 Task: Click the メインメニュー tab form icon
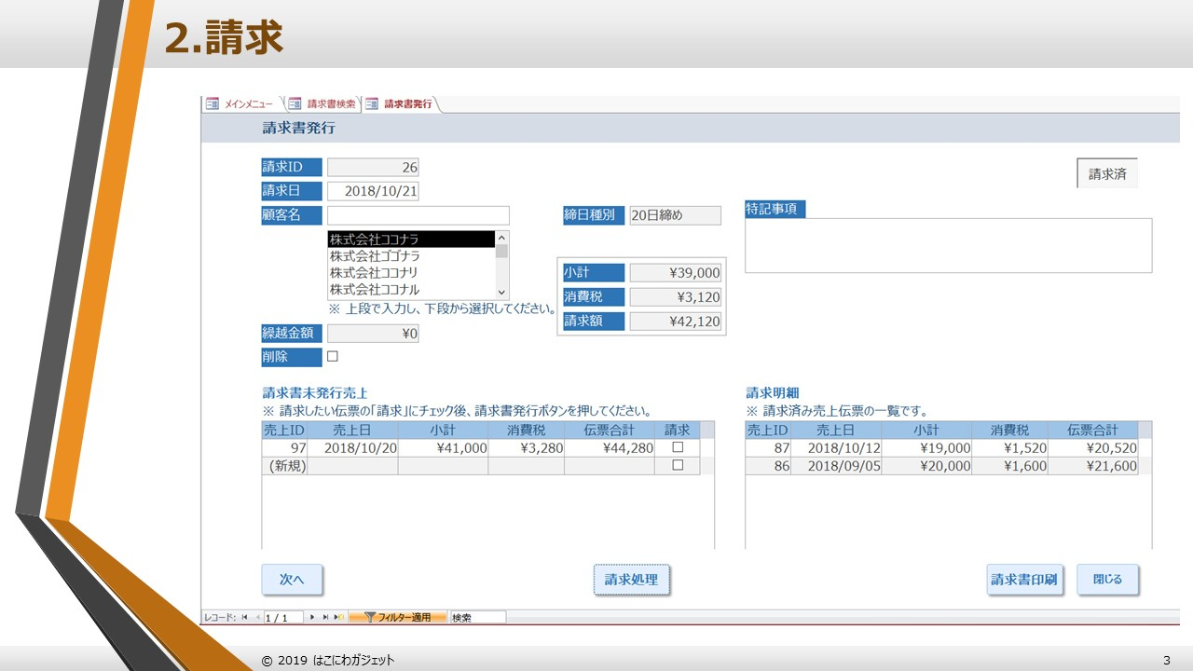(213, 103)
